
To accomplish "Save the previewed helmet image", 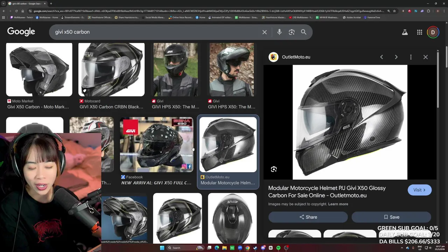I will 391,217.
